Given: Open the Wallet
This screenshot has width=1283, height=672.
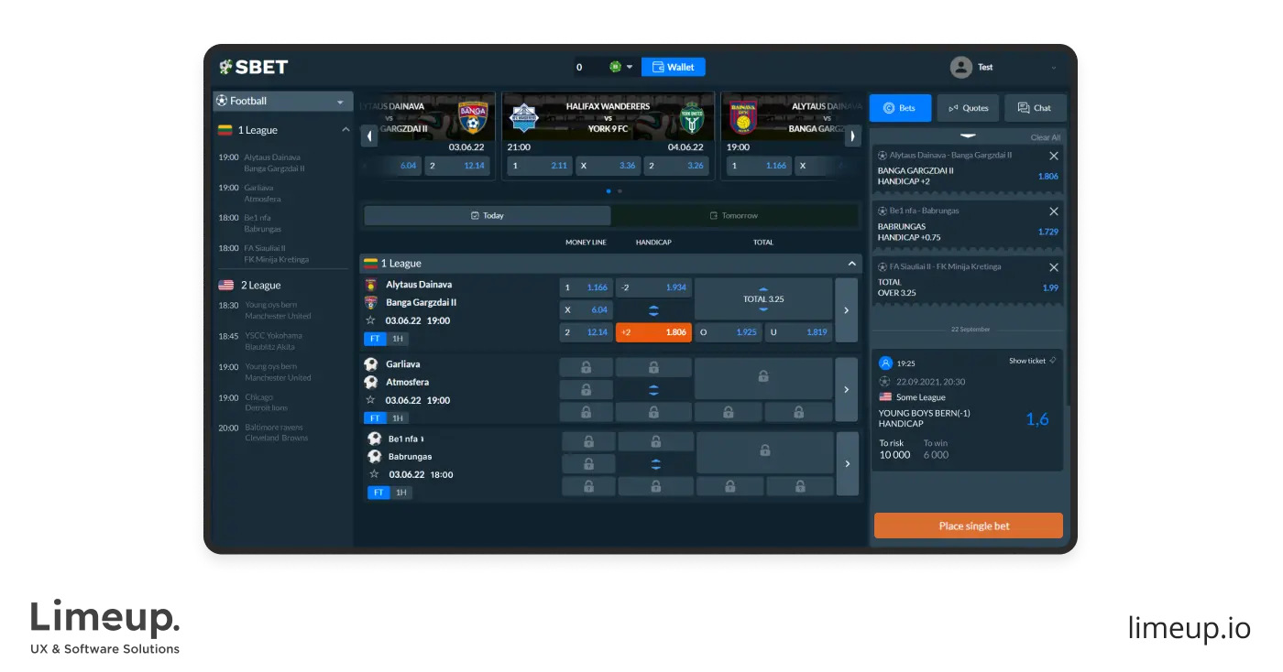Looking at the screenshot, I should coord(673,66).
